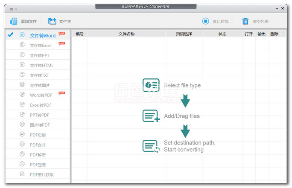Click the 文件转HTML sidebar icon
The width and height of the screenshot is (292, 188).
22,65
